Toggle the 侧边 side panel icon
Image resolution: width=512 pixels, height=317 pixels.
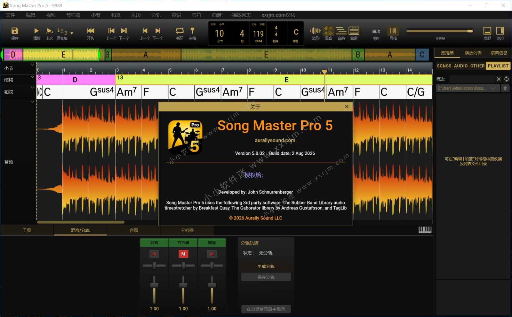click(x=500, y=31)
